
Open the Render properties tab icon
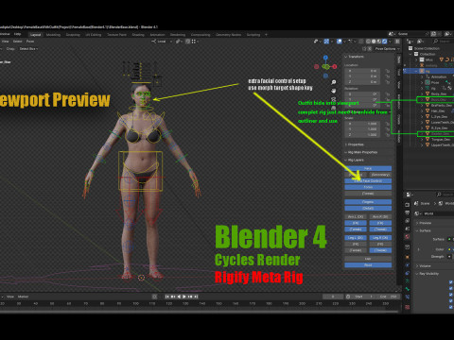pos(408,205)
